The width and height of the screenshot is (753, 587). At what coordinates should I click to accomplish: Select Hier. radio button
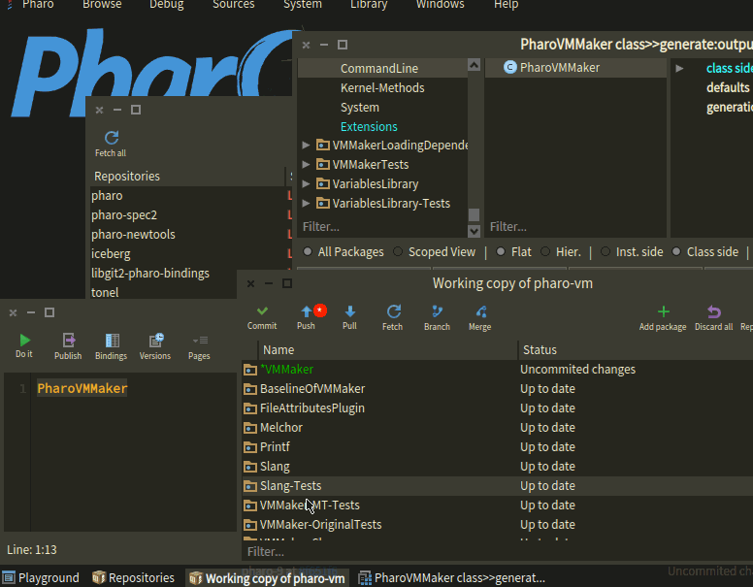545,251
